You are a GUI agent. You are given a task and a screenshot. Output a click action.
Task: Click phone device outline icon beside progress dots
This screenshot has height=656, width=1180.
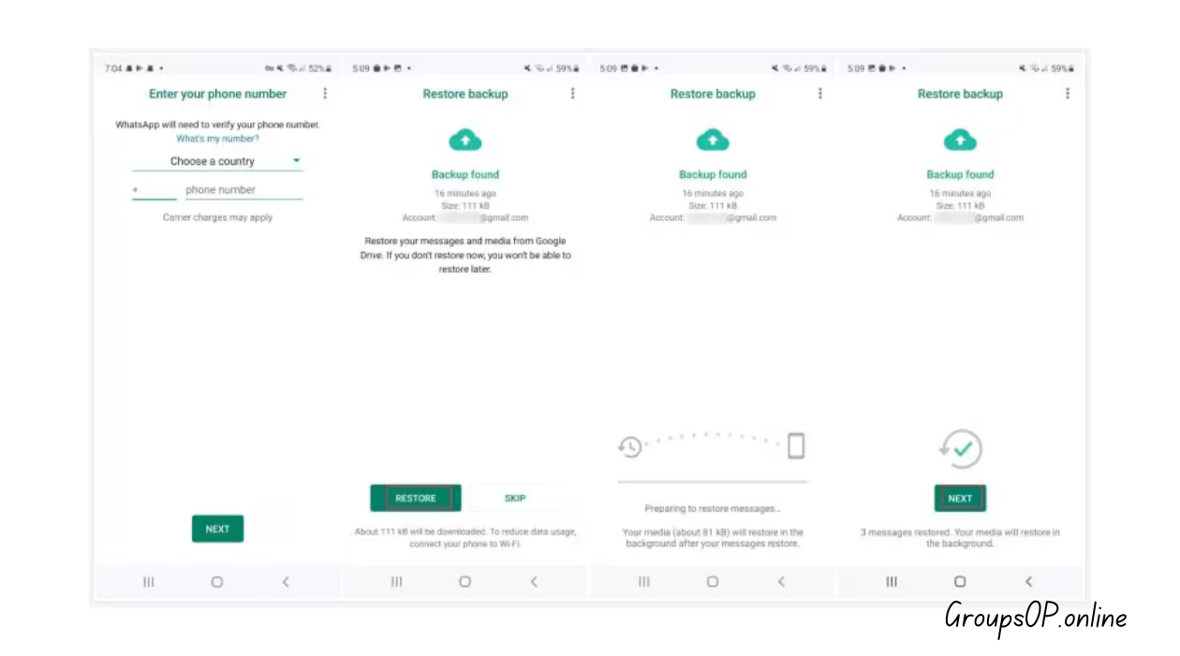(x=796, y=446)
